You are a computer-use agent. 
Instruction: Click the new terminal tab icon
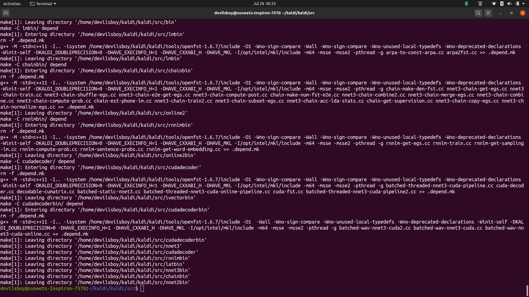coord(6,13)
